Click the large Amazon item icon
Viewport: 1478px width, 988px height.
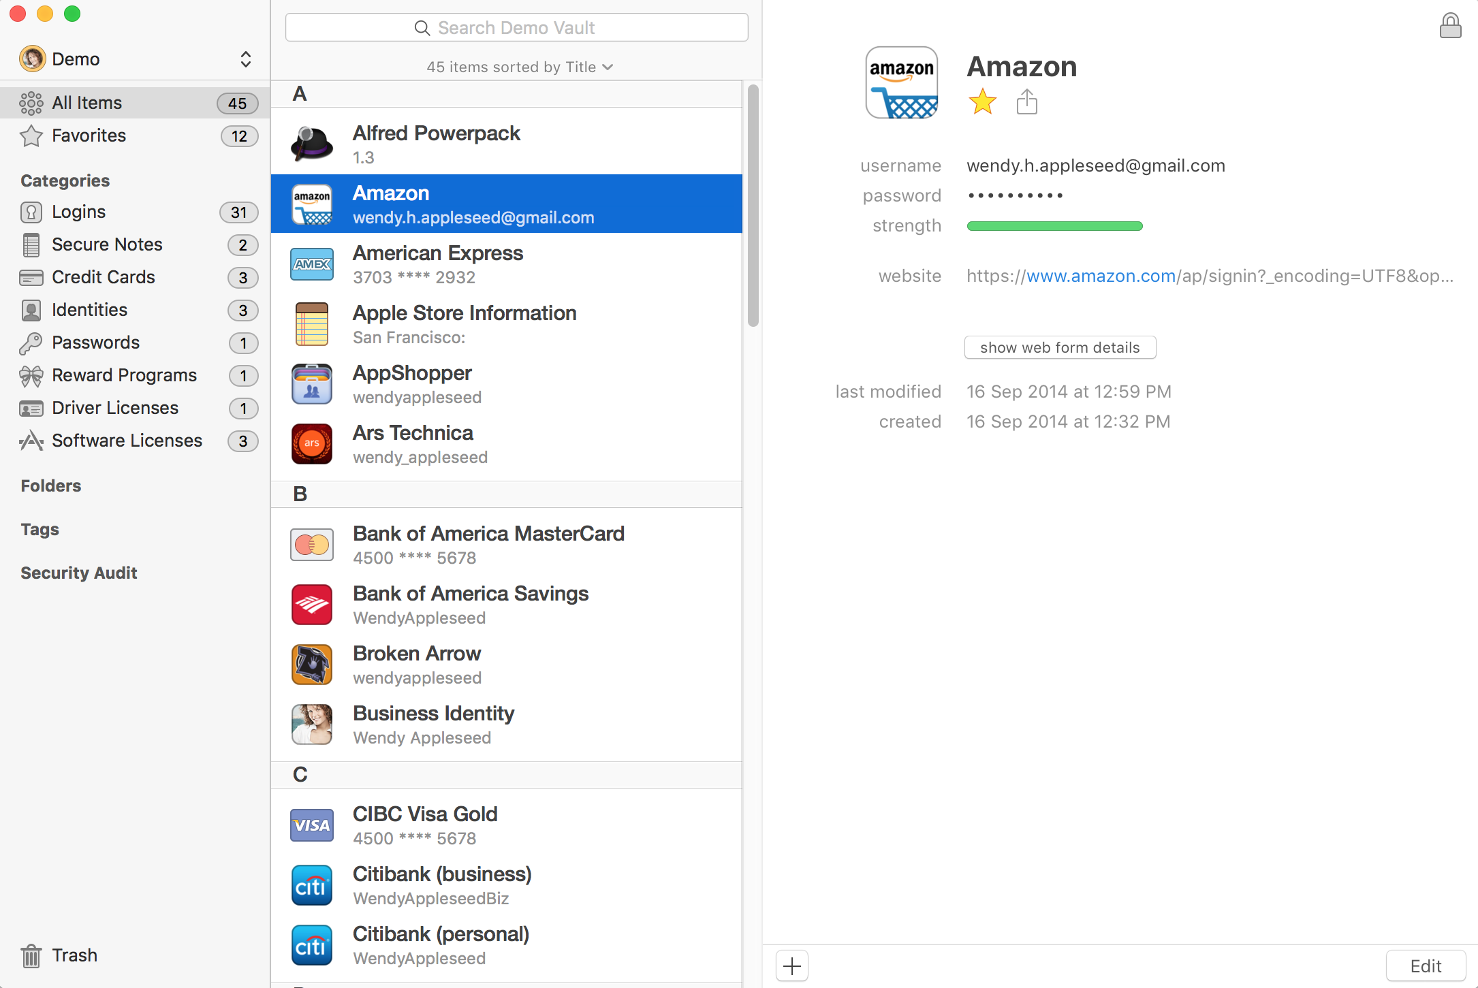pos(902,82)
